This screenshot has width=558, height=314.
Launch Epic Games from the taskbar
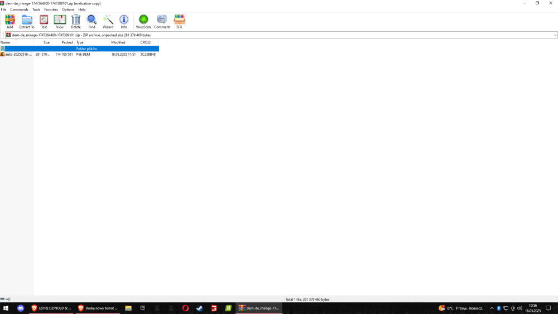coord(143,308)
